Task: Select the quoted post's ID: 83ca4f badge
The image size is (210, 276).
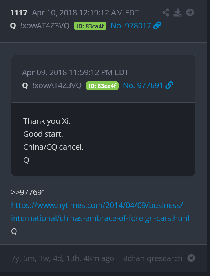Action: tap(102, 86)
